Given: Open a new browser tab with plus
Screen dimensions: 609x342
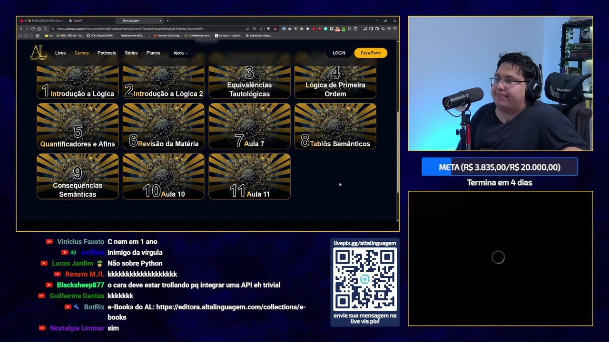Looking at the screenshot, I should tap(167, 20).
